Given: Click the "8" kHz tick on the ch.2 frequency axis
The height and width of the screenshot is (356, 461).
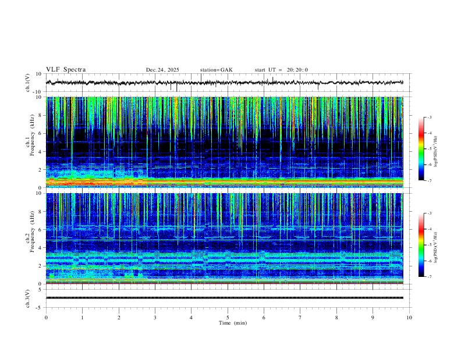Looking at the screenshot, I should [x=41, y=212].
